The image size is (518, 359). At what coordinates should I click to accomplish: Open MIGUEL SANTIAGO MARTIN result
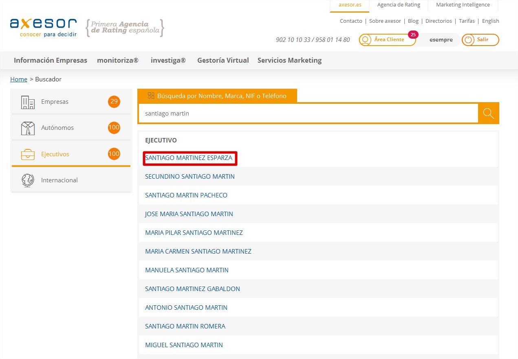click(x=184, y=345)
